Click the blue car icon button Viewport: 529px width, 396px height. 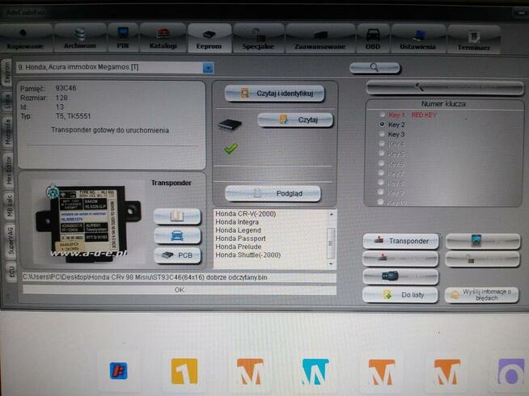click(177, 235)
